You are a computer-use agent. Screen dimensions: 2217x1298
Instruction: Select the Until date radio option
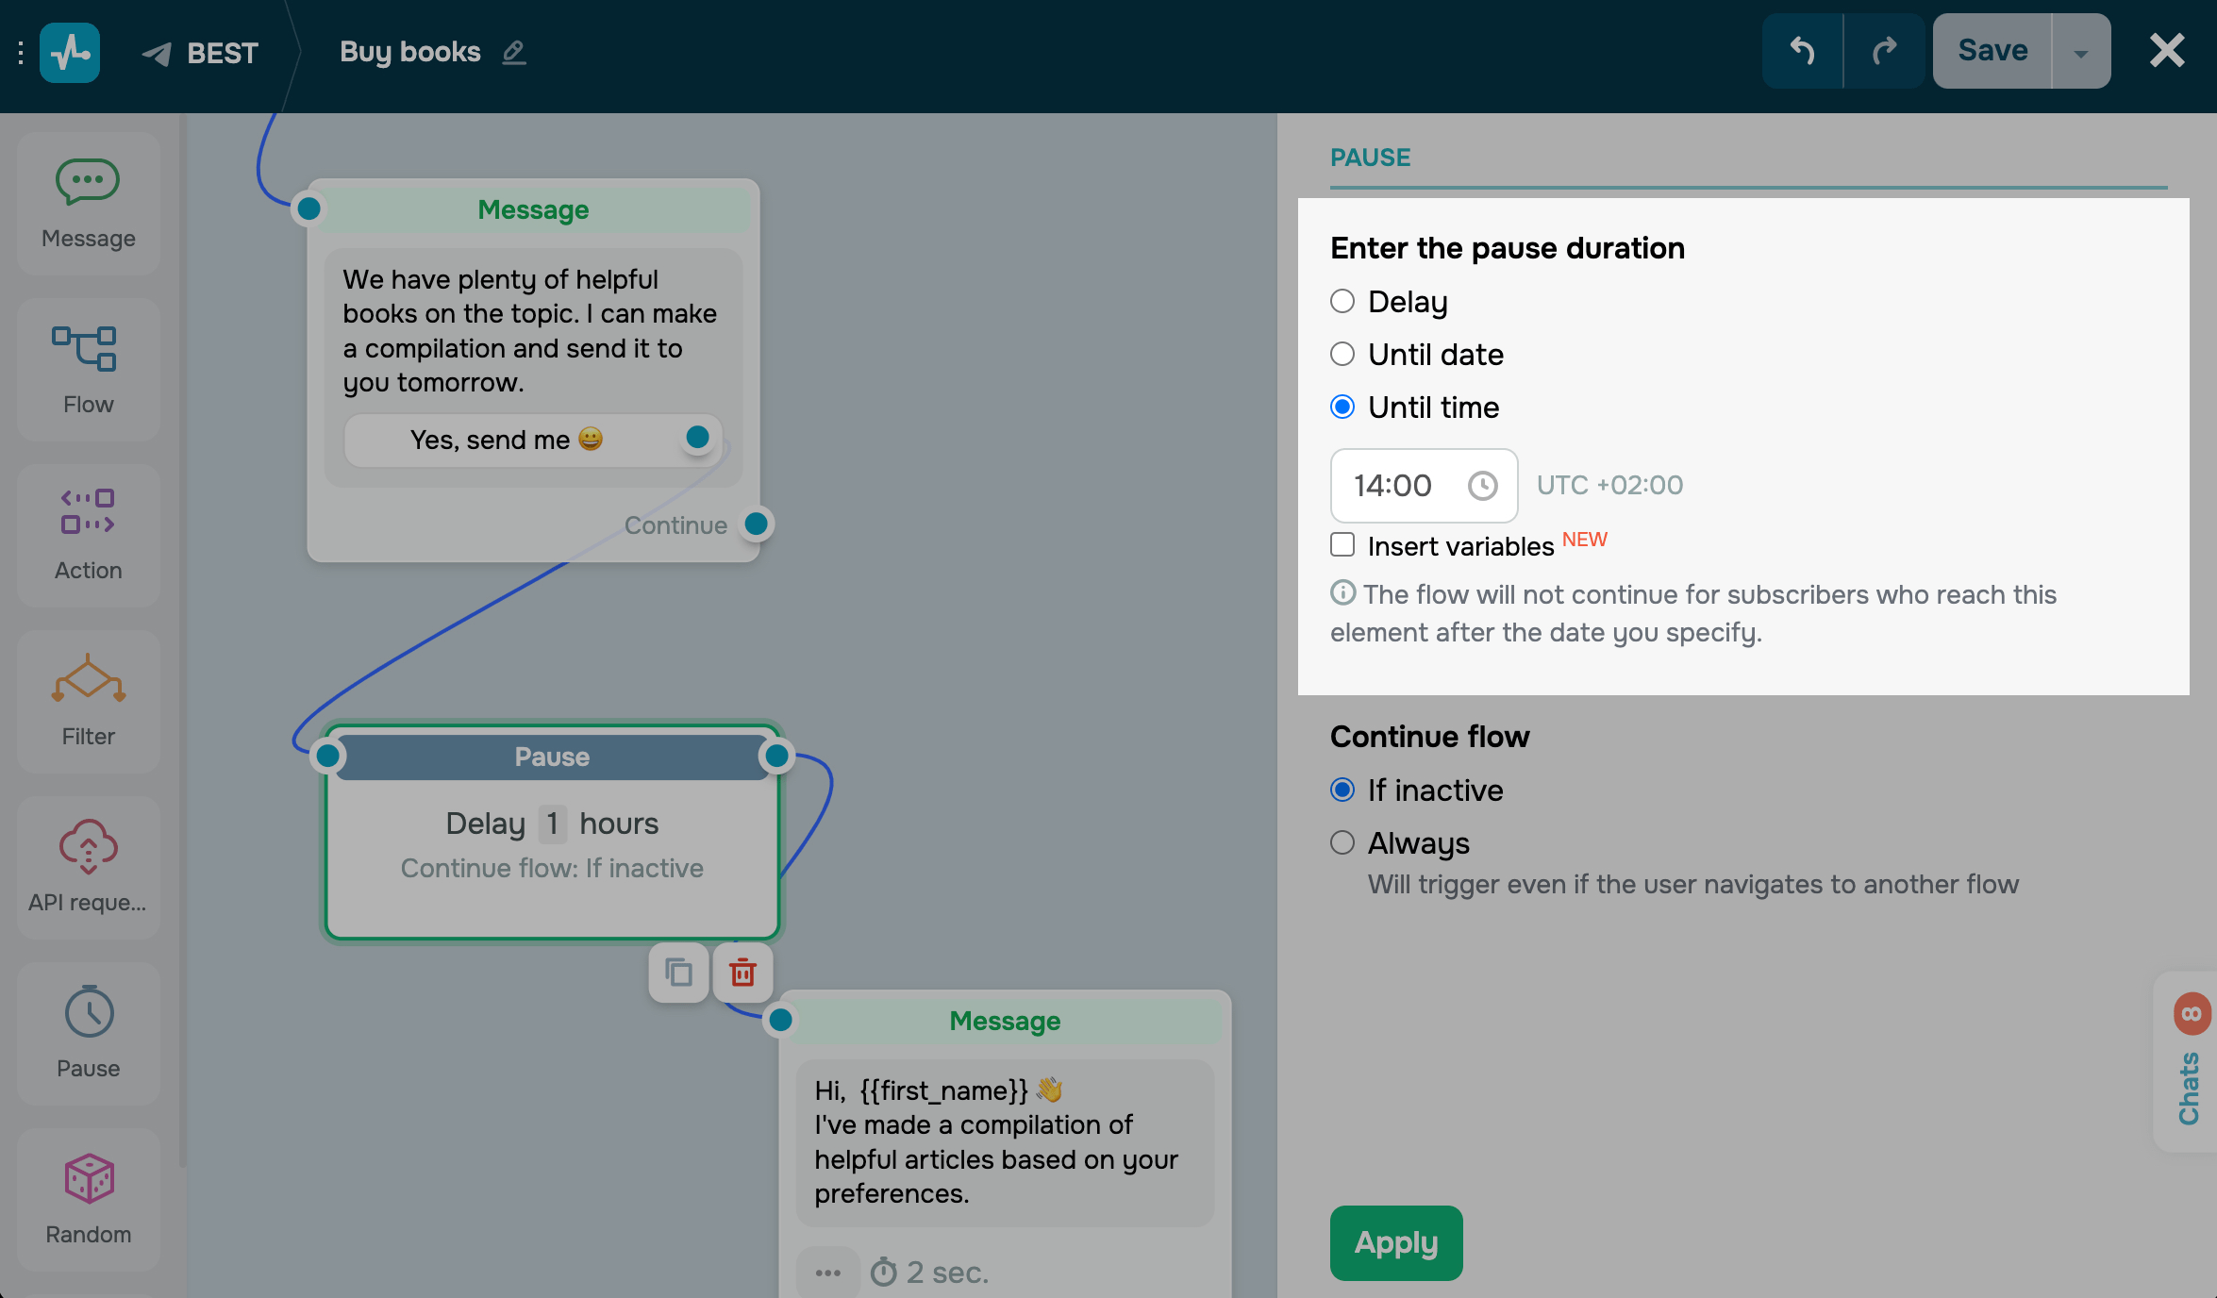[x=1342, y=355]
